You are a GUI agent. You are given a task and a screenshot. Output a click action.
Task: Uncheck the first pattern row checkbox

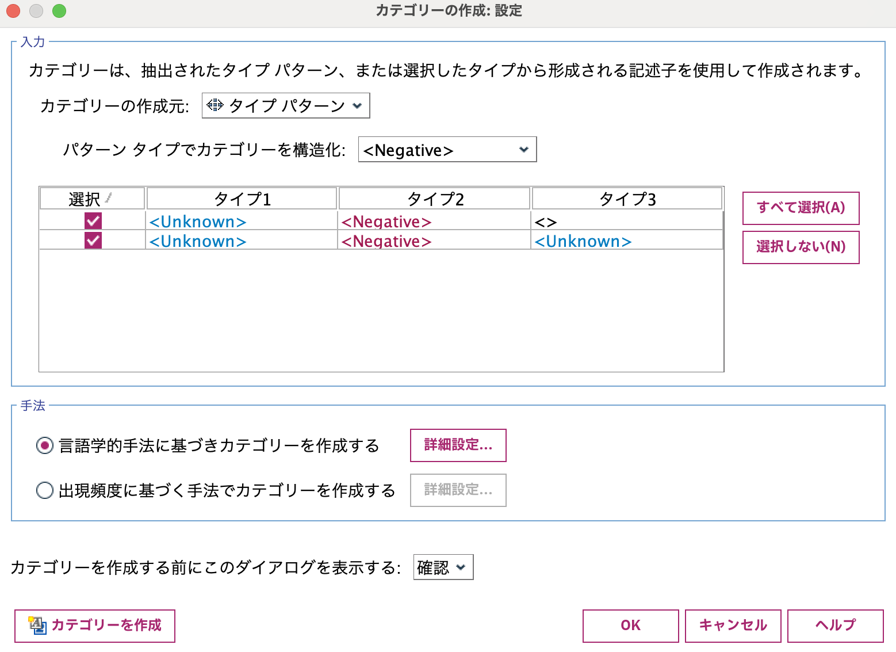[x=93, y=220]
